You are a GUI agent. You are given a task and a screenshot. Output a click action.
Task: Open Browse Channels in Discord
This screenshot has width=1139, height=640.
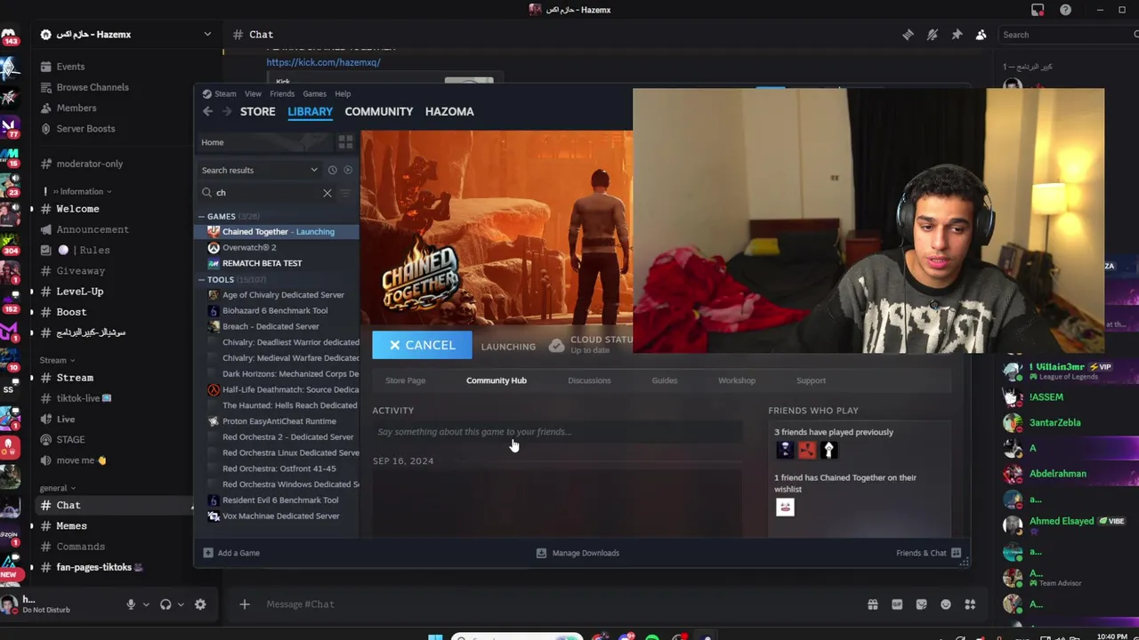93,87
